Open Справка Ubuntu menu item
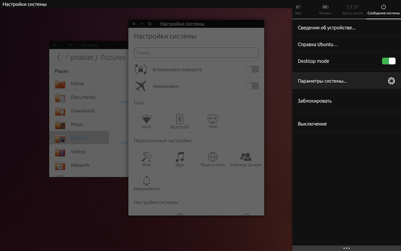The width and height of the screenshot is (401, 251). [x=346, y=44]
